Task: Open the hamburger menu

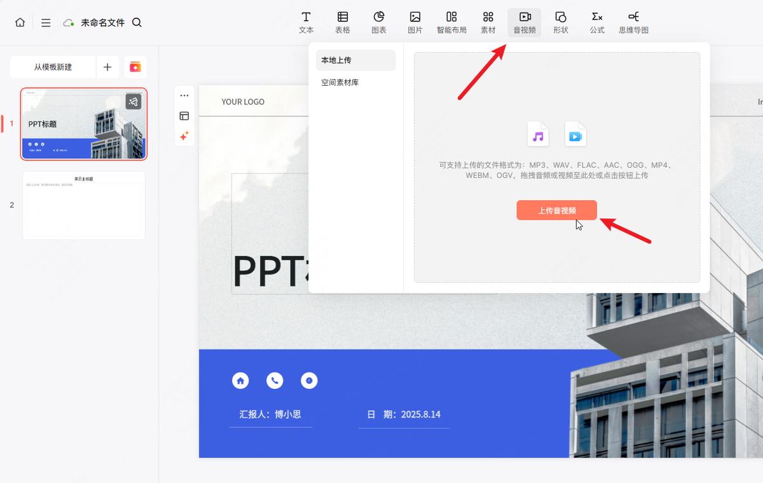Action: pos(45,22)
